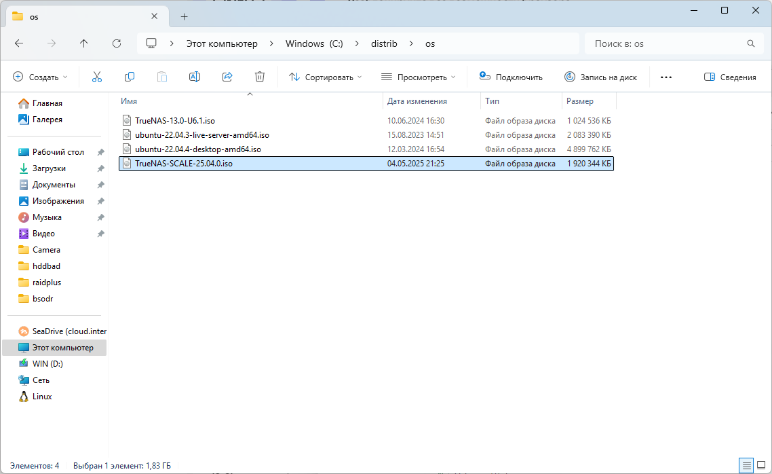
Task: Click the search magnifier icon
Action: point(751,43)
